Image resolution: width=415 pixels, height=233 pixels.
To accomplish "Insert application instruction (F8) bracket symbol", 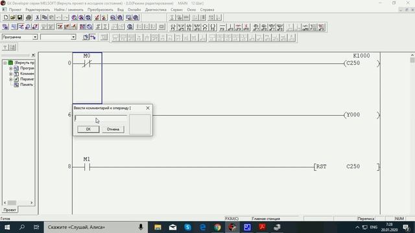I will coord(213,27).
